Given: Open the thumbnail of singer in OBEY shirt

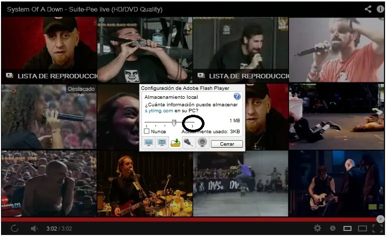Looking at the screenshot, I should pyautogui.click(x=145, y=50).
